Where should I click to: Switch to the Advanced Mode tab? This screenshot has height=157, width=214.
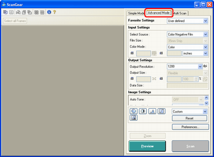[x=158, y=13]
